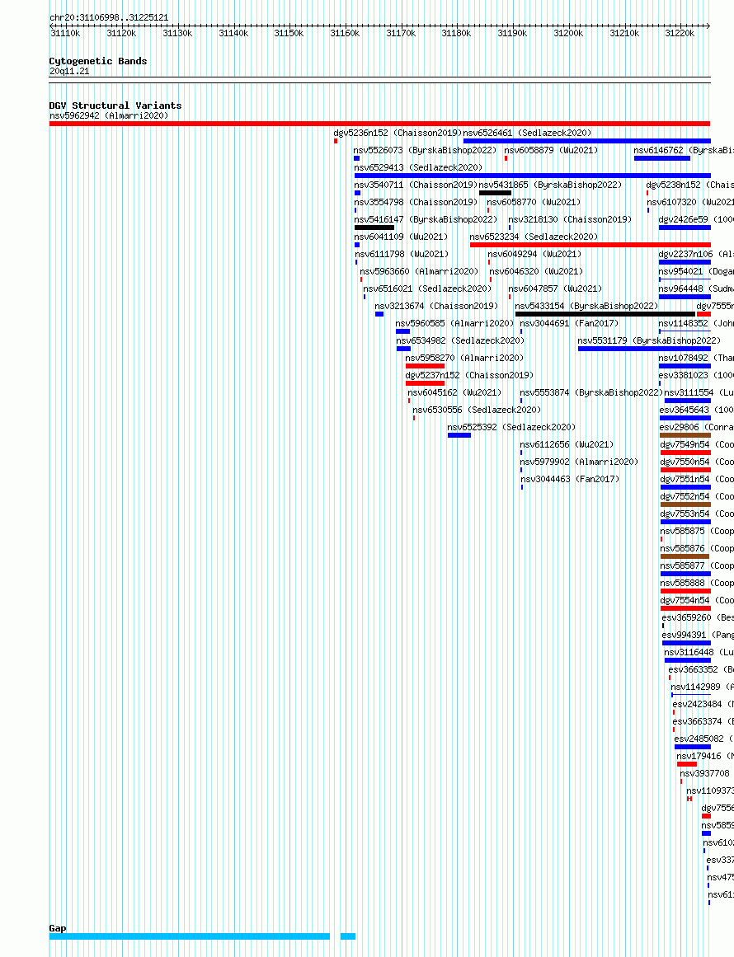Viewport: 734px width, 957px height.
Task: Open variant nsv6111798 (Wu2021)
Action: (402, 254)
